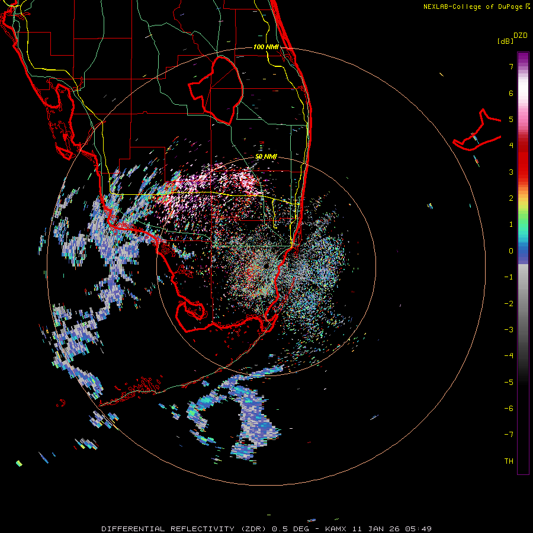Click the 0 value on color scale
Viewport: 533px width, 533px height.
pos(511,251)
